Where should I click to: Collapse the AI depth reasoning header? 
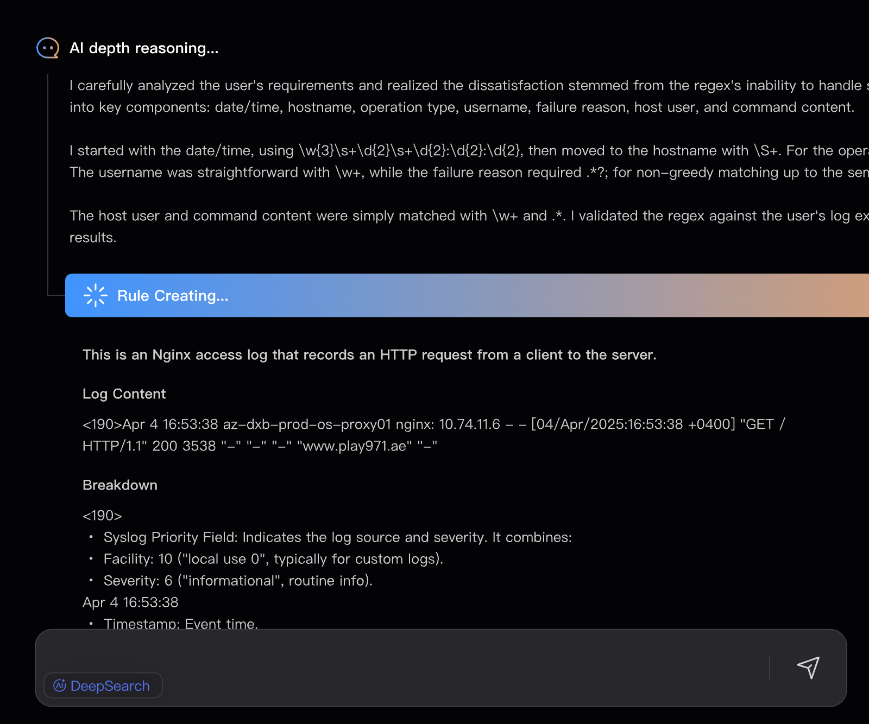click(x=144, y=48)
